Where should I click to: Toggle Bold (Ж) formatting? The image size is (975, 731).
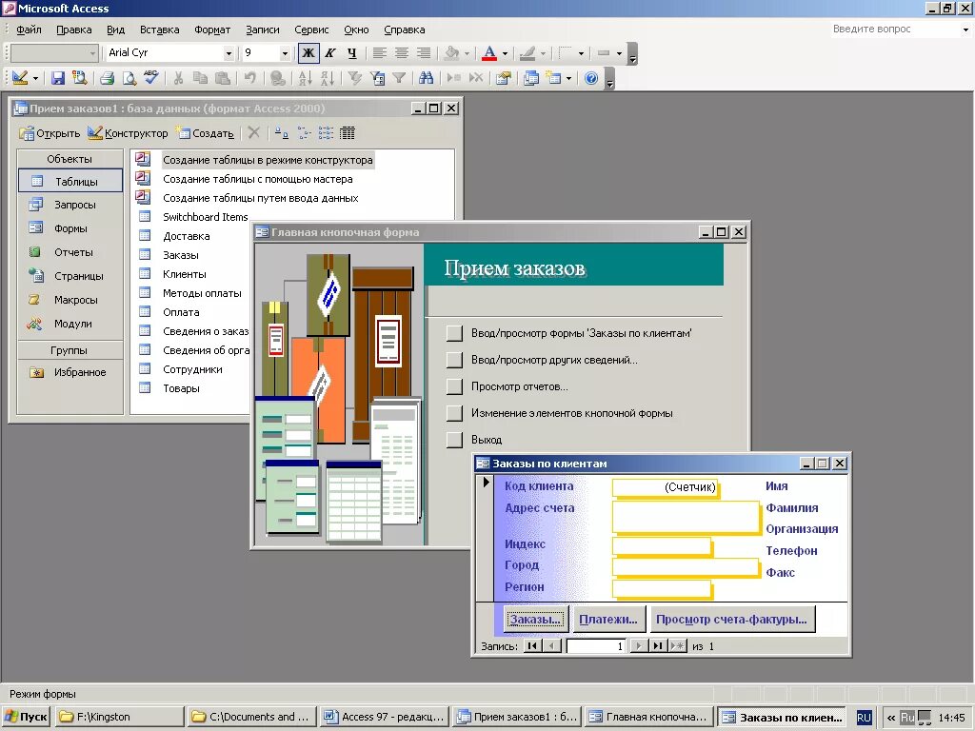pos(308,53)
